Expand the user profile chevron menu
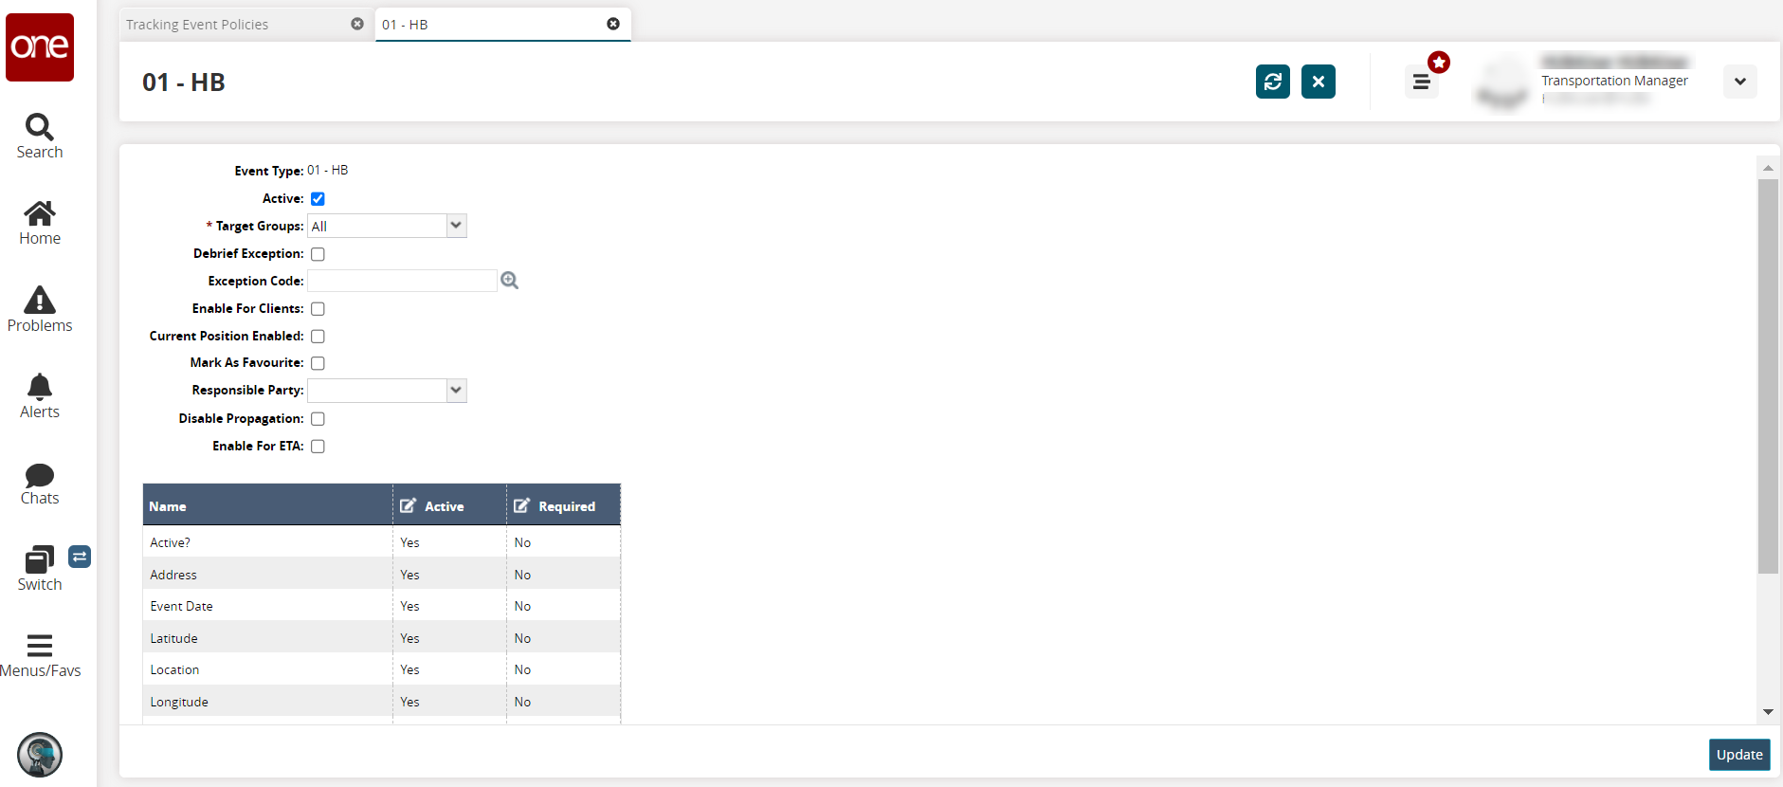Image resolution: width=1783 pixels, height=787 pixels. pyautogui.click(x=1739, y=82)
